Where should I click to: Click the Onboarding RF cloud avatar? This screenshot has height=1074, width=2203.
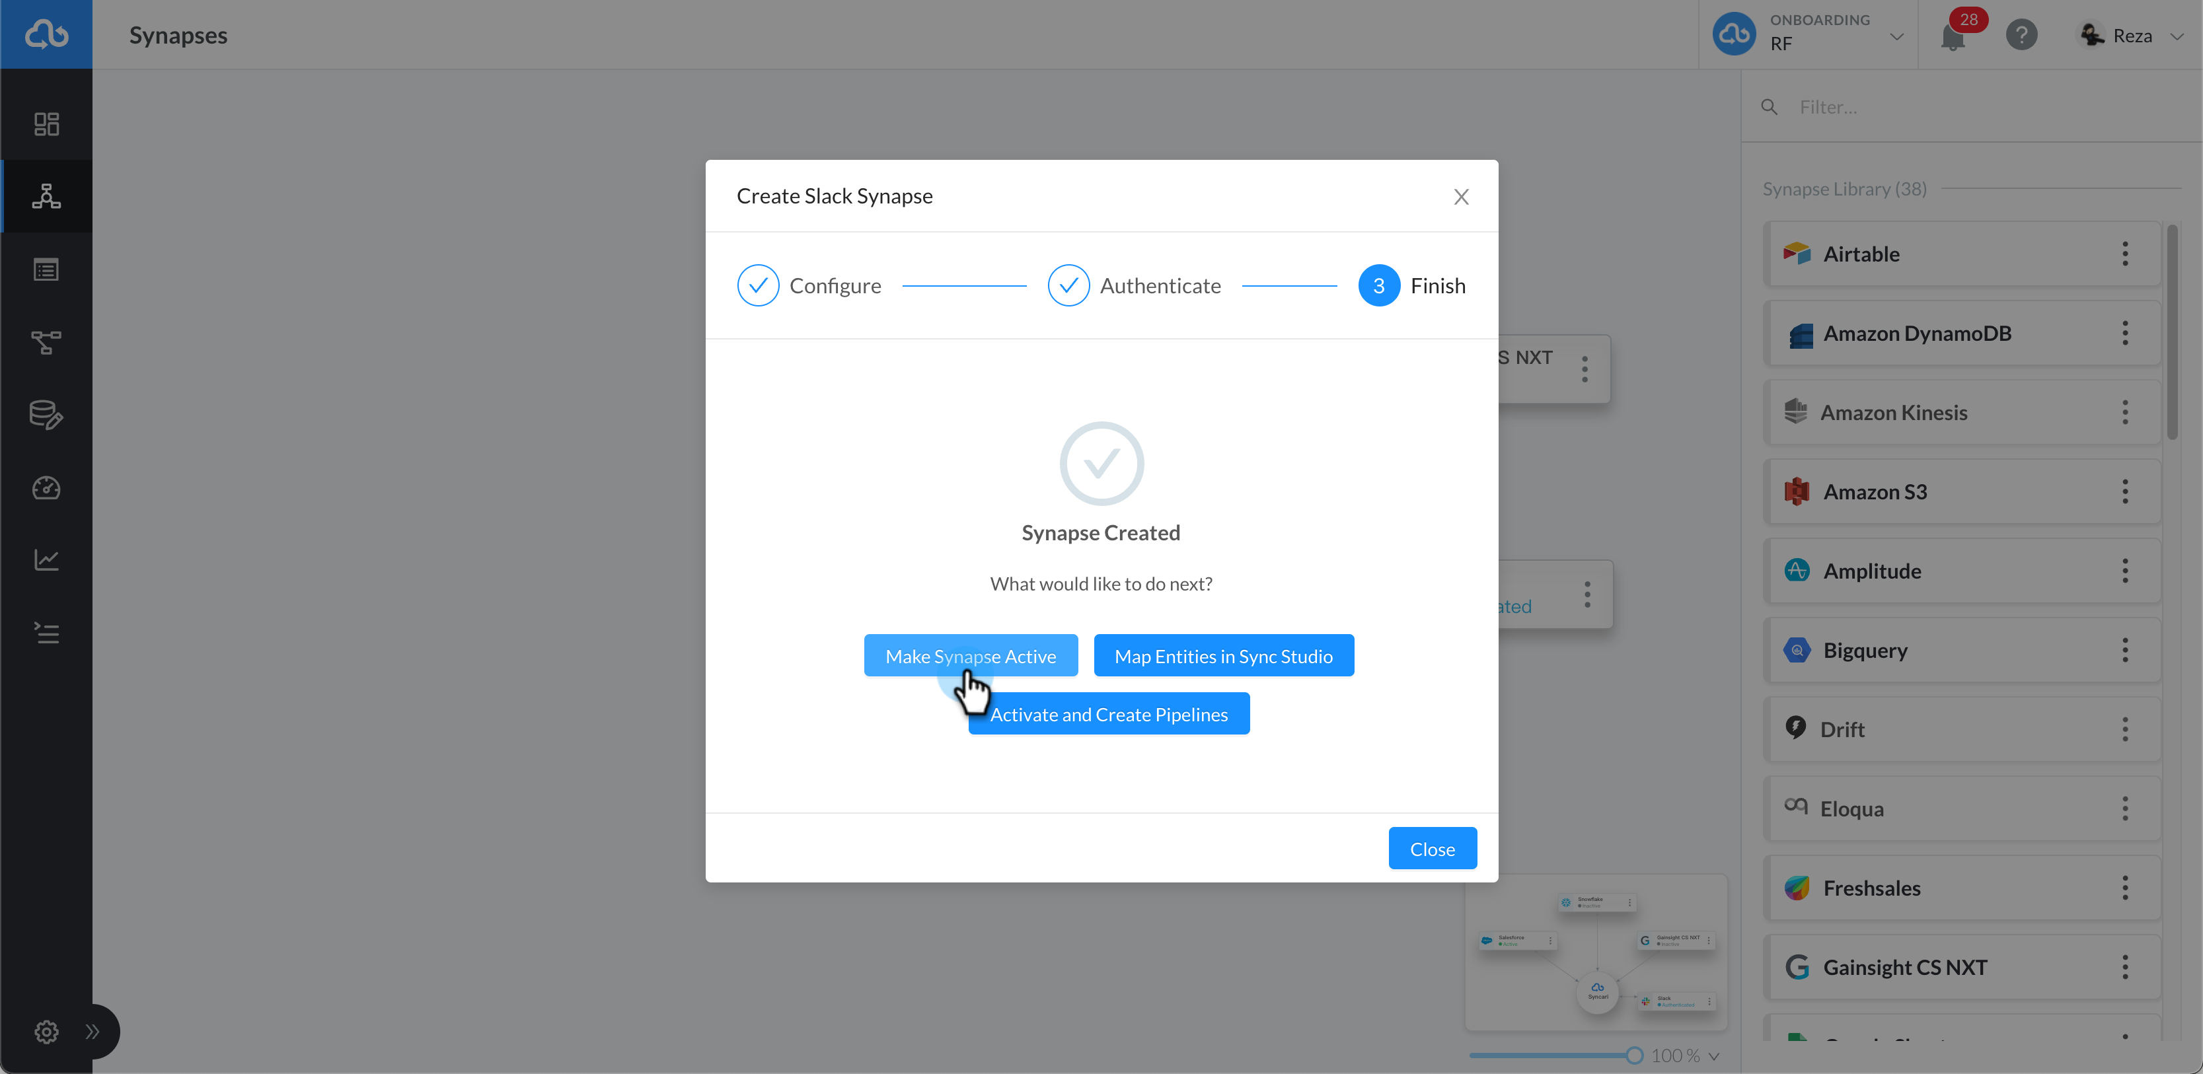pos(1733,34)
